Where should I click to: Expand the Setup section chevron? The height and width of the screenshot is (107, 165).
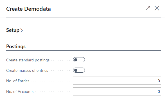click(22, 30)
